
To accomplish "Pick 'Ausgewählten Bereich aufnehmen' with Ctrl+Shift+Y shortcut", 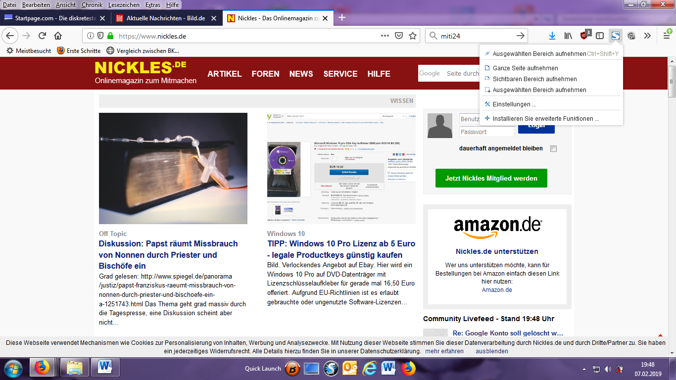I will point(550,53).
